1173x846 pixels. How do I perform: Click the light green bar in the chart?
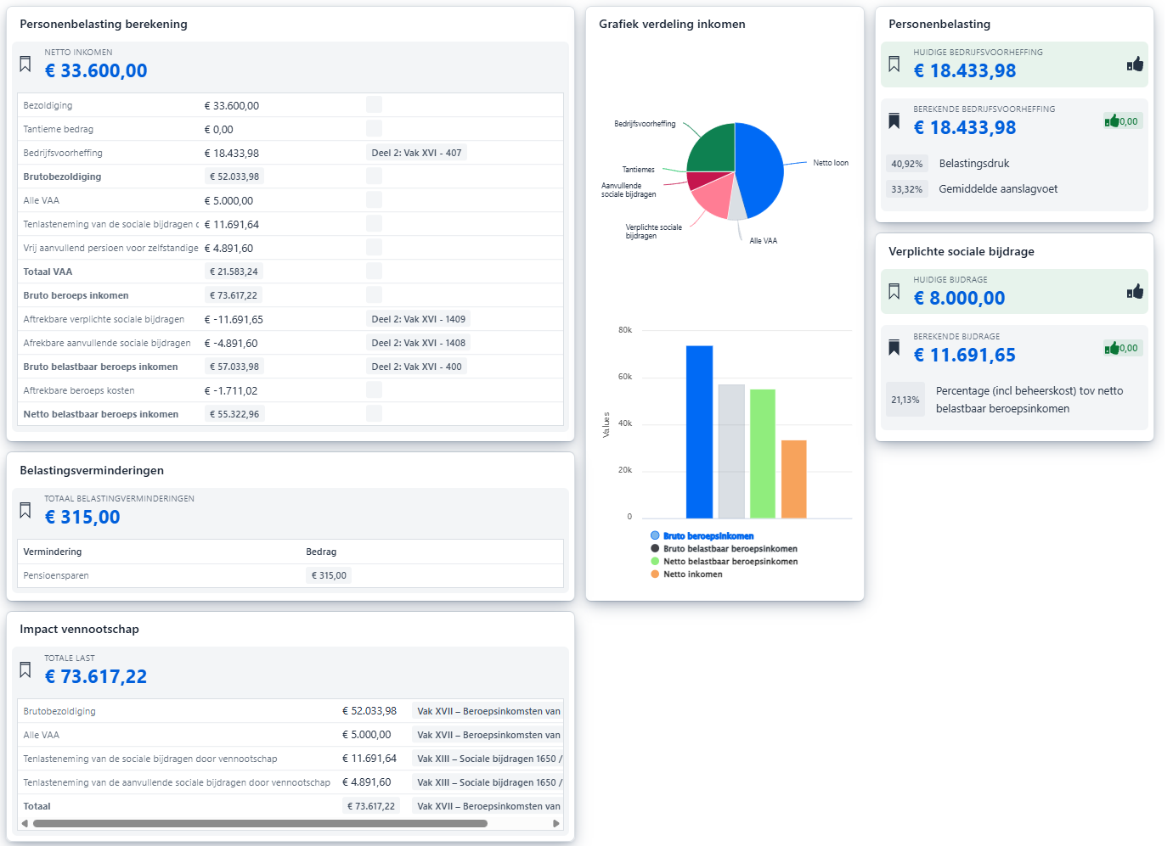tap(763, 454)
